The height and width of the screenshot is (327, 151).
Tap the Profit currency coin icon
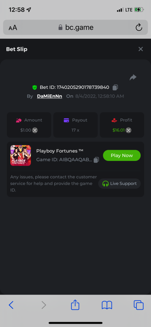[x=128, y=130]
